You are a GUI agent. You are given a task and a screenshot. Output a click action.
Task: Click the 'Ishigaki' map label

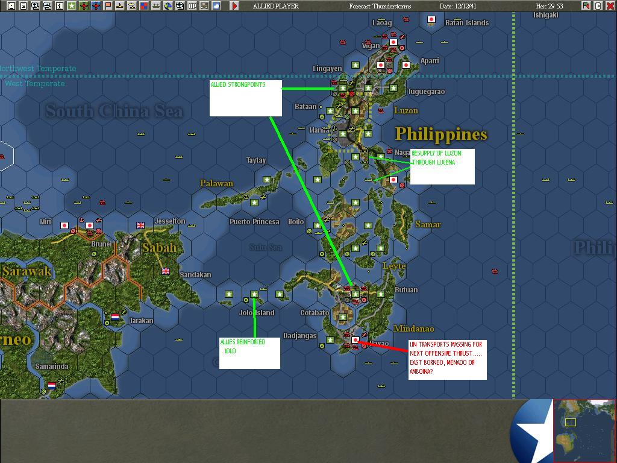pyautogui.click(x=545, y=15)
